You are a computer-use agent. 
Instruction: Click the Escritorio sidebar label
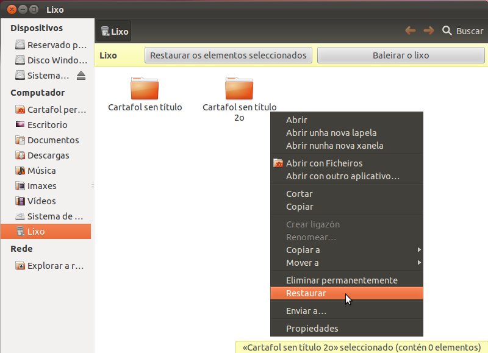[48, 125]
